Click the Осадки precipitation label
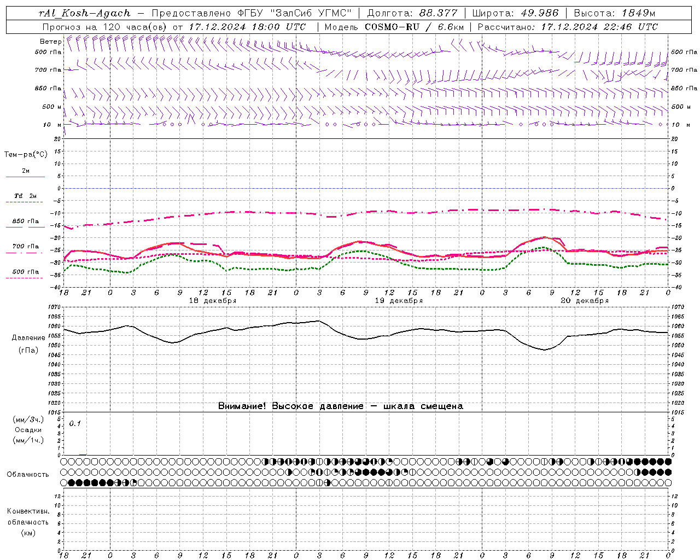700x560 pixels. coord(28,430)
